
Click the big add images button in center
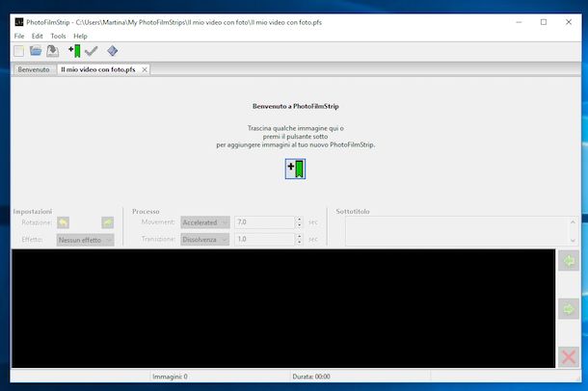(x=295, y=169)
